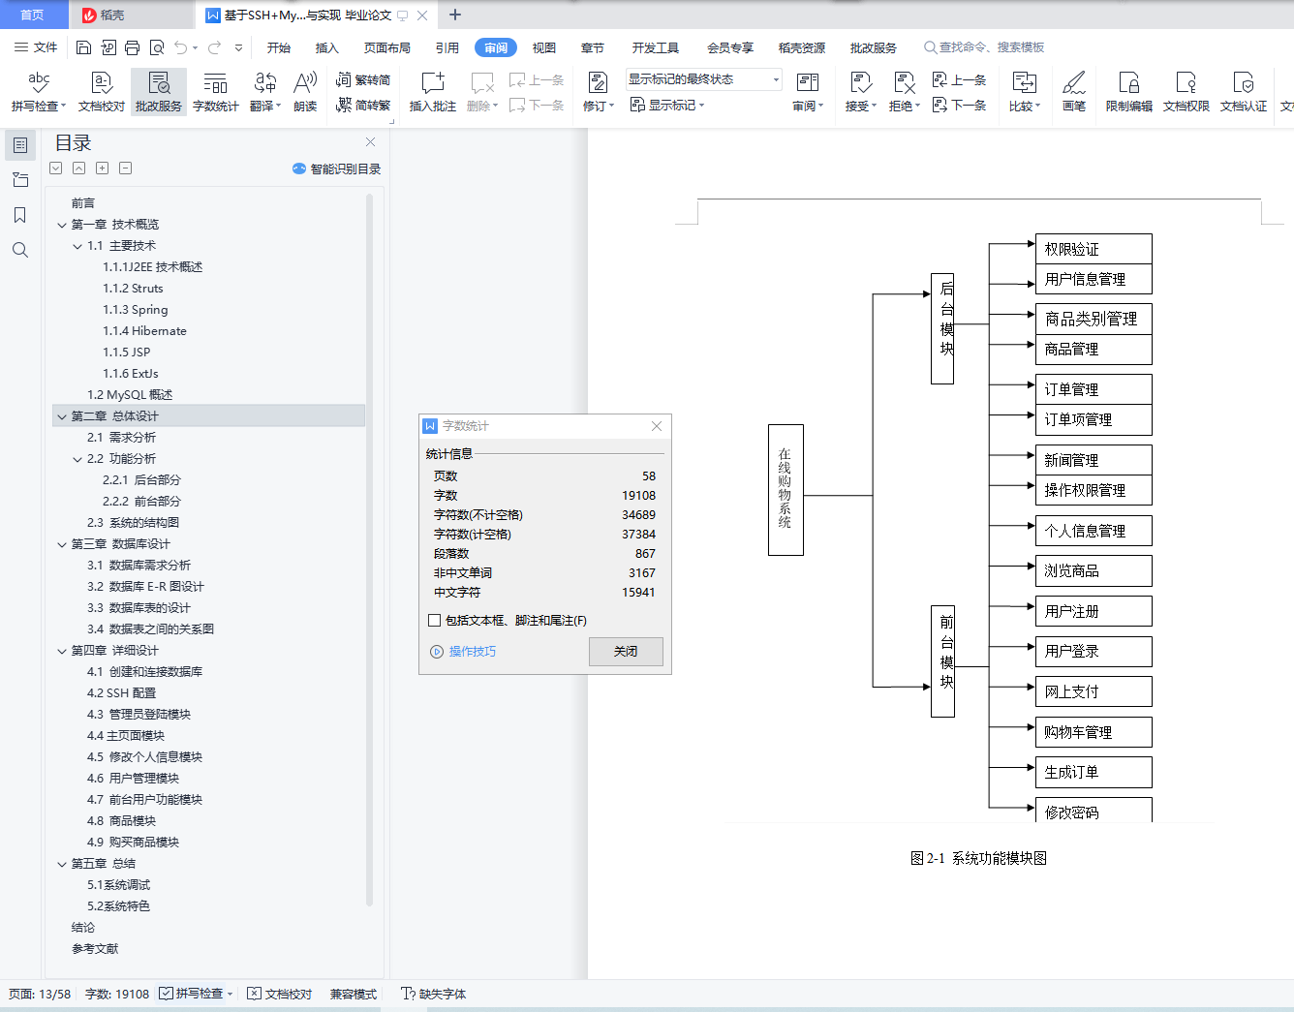Convert text with 简转繁
This screenshot has width=1294, height=1012.
pos(363,105)
